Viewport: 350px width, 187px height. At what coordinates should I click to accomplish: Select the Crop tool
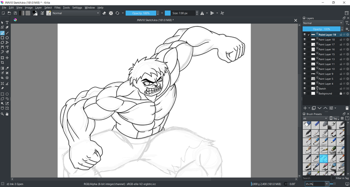click(2, 63)
